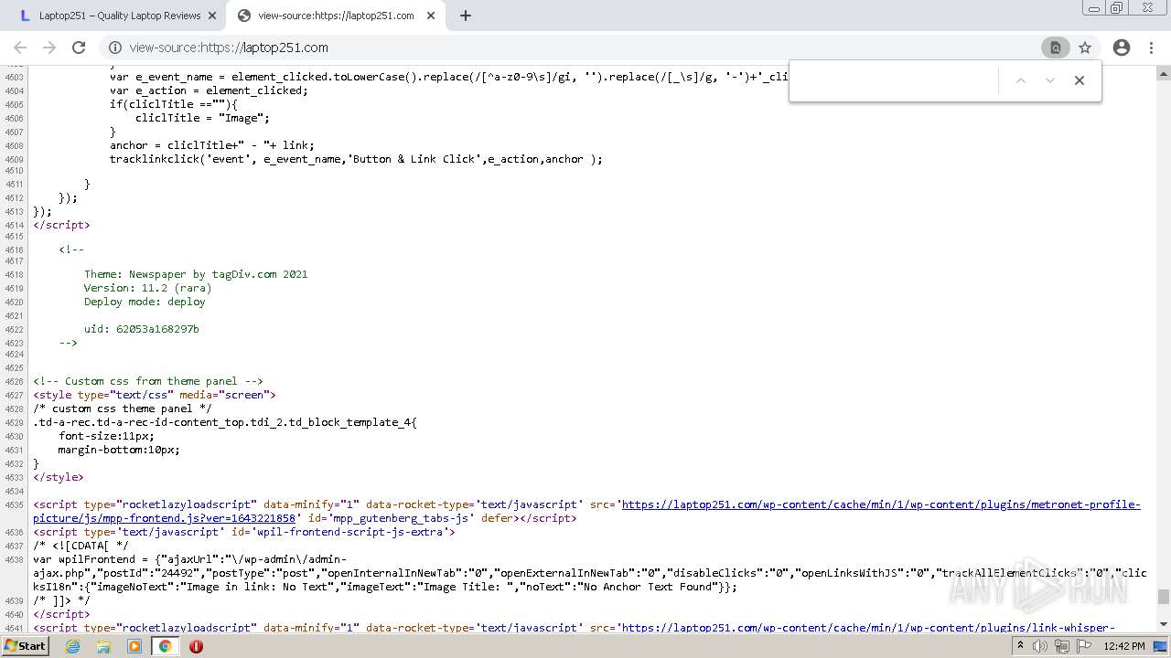1171x658 pixels.
Task: Open Windows Explorer from taskbar
Action: click(x=103, y=646)
